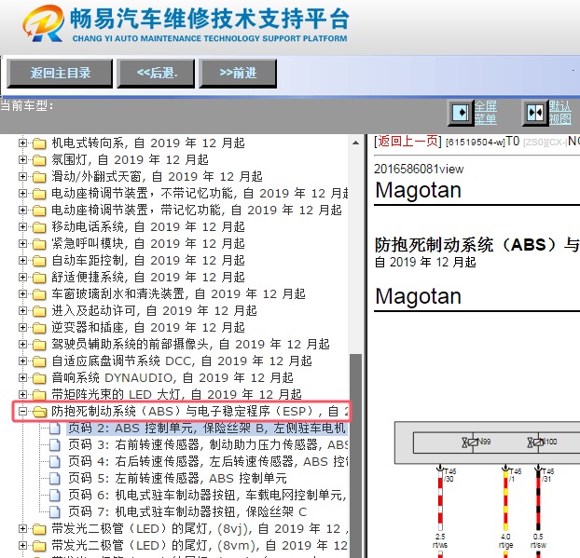Select 音响系统 DYNAUDIO tree entry
Viewport: 580px width, 558px height.
173,377
